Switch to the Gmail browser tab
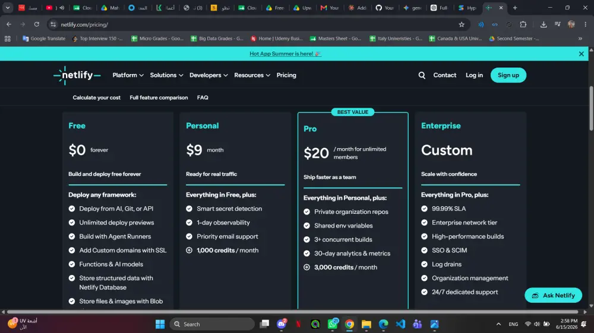The height and width of the screenshot is (333, 594). coord(330,8)
